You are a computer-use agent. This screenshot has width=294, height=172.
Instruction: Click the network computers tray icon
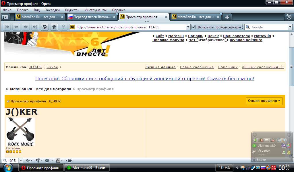(253, 168)
